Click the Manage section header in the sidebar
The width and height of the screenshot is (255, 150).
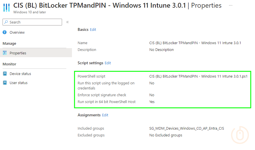click(9, 43)
